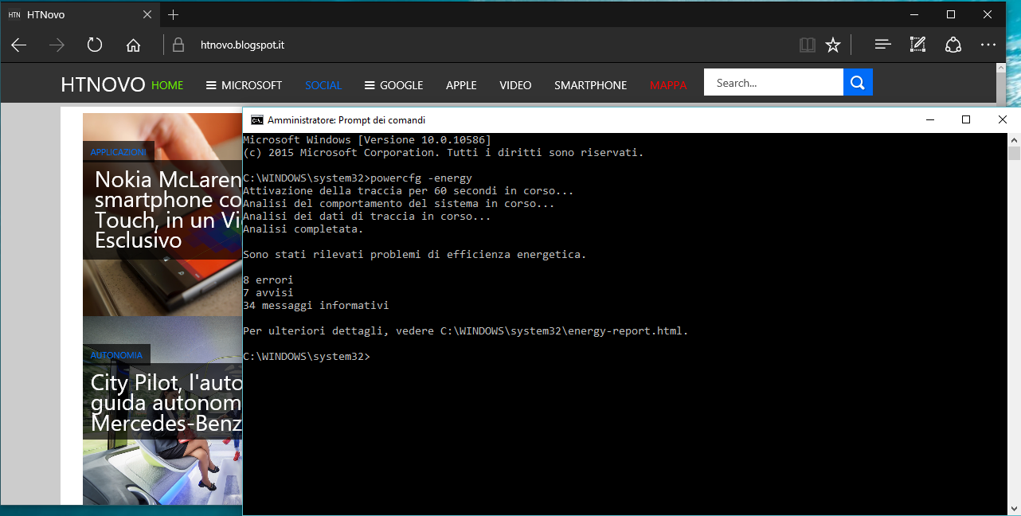Click the '7 avvisi' output line
Viewport: 1021px width, 516px height.
(268, 293)
